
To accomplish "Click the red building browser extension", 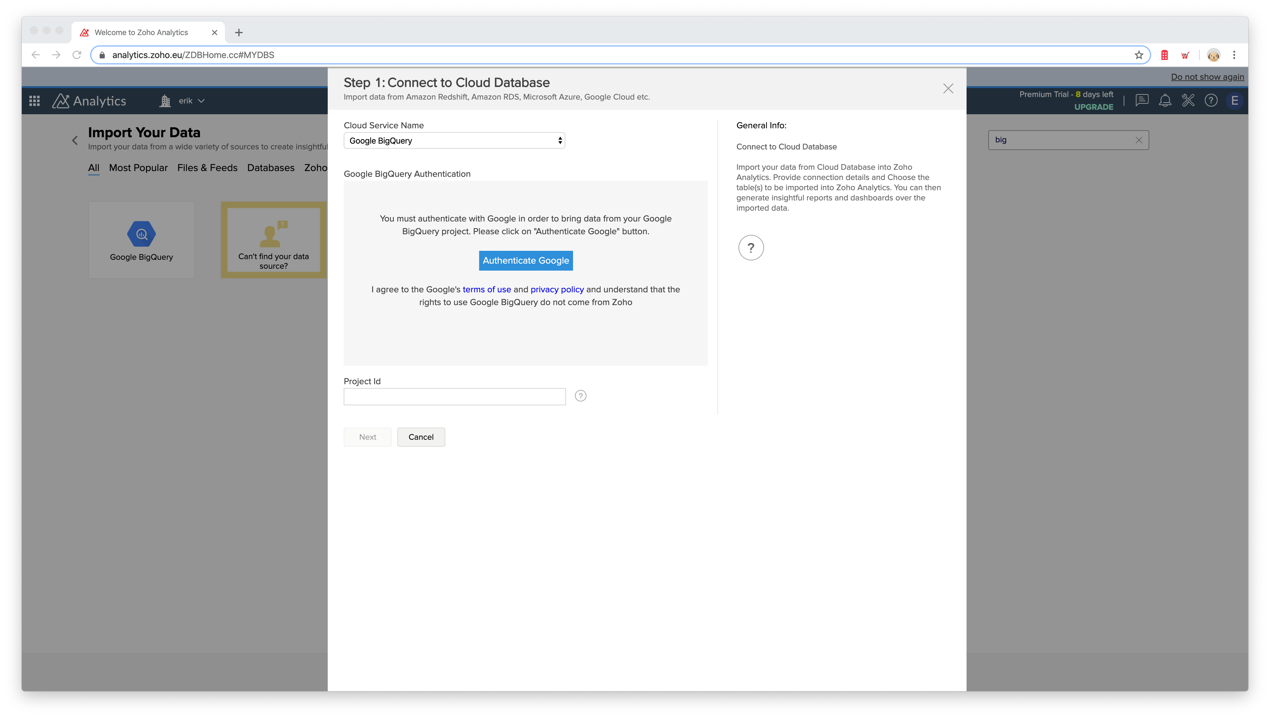I will click(x=1164, y=55).
